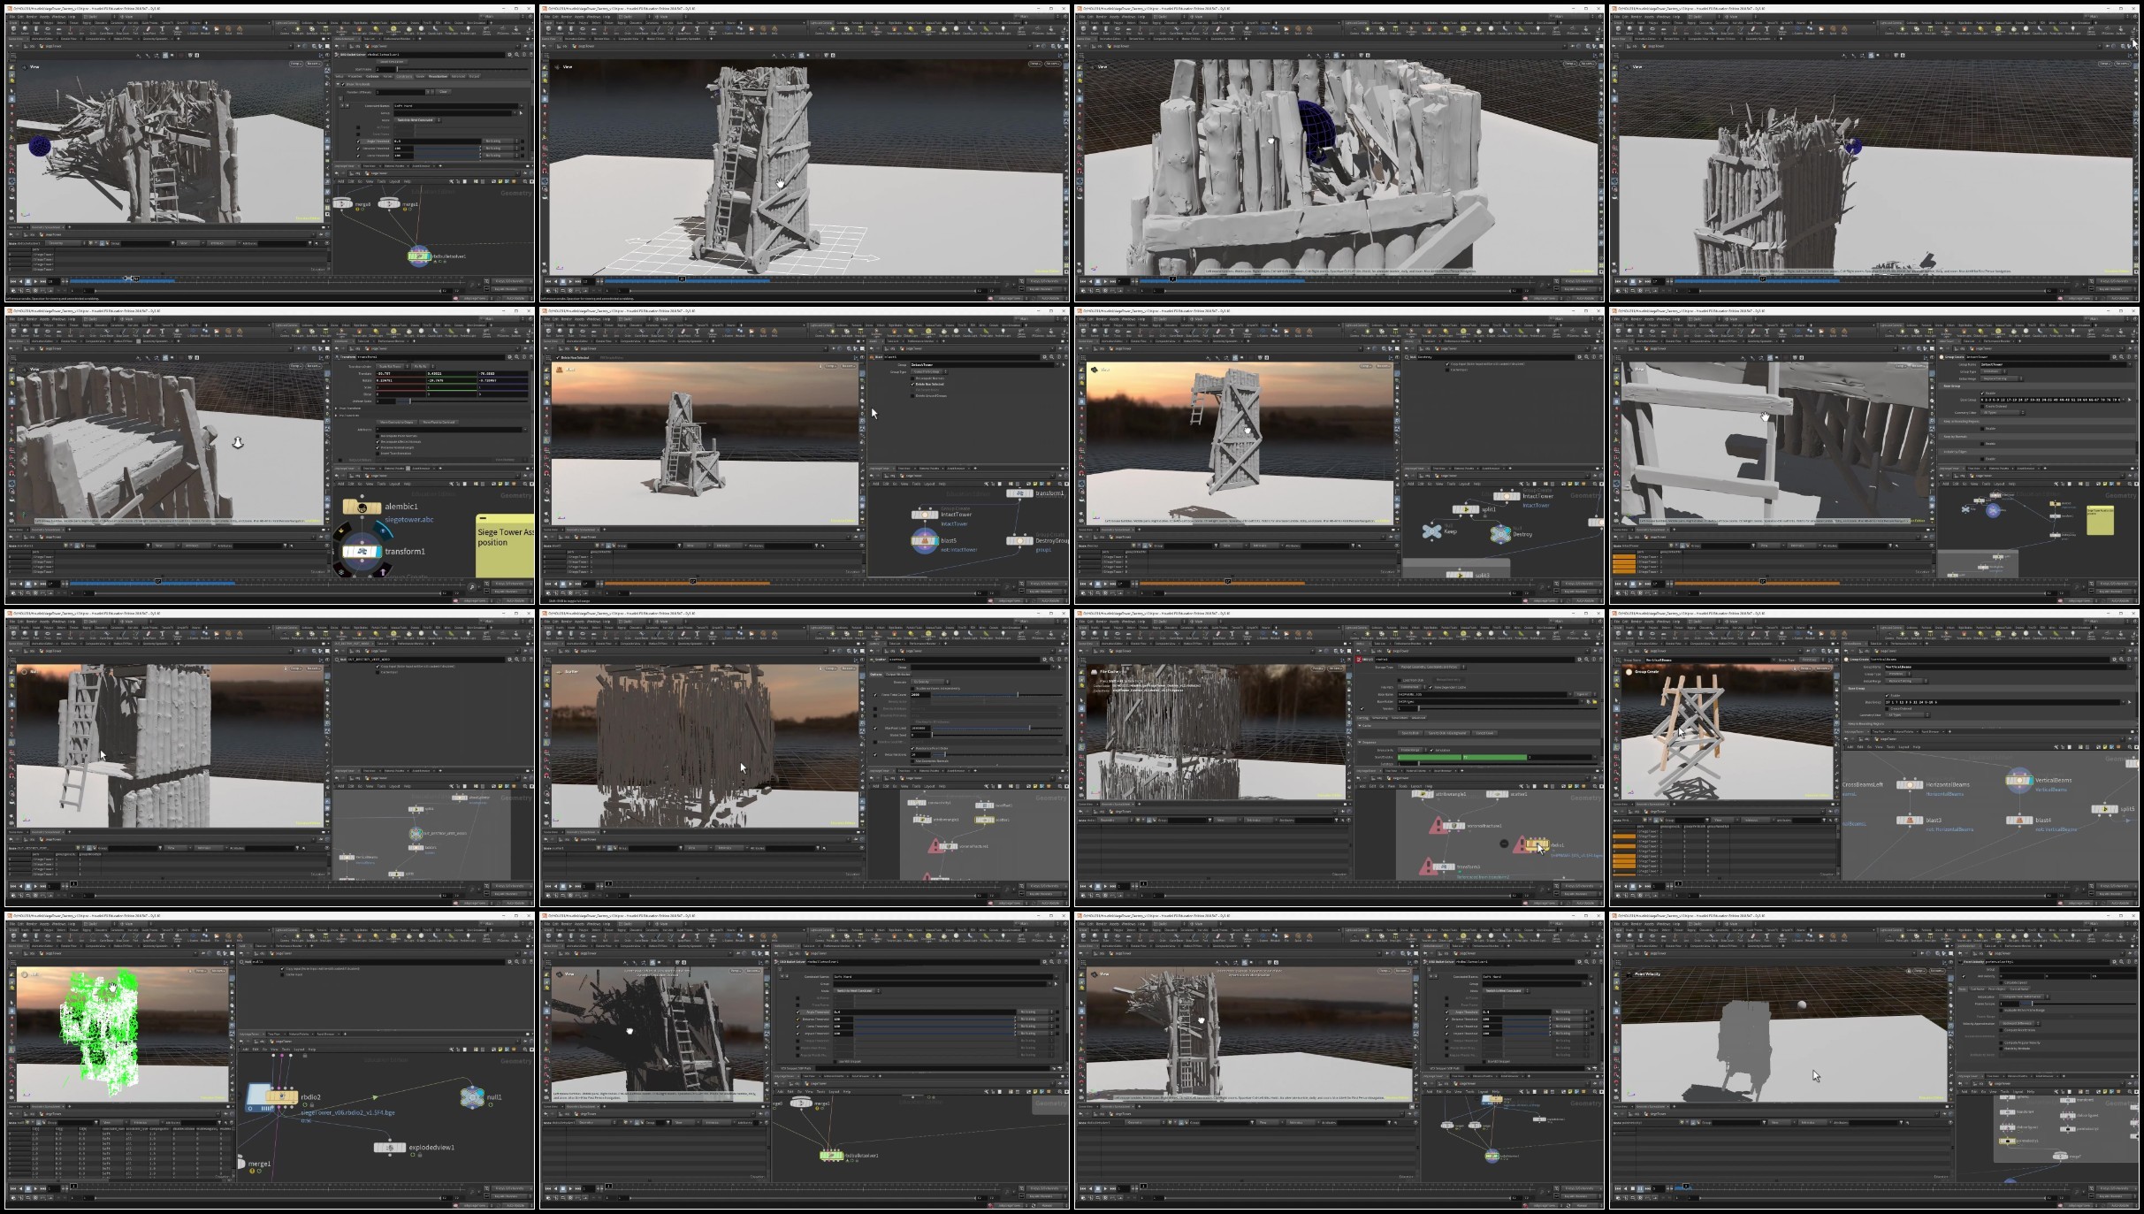
Task: Select the attribwrangle1 node icon
Action: pos(1423,794)
